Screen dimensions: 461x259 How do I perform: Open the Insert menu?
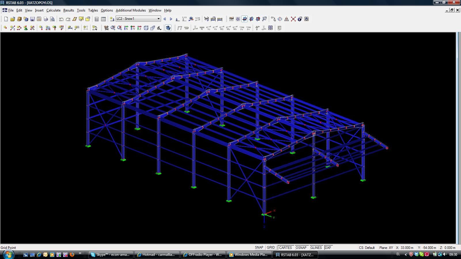coord(39,10)
